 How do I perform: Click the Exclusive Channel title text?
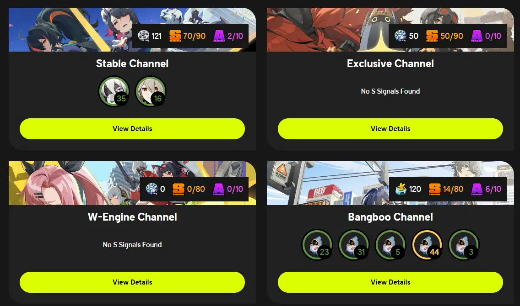pyautogui.click(x=390, y=63)
